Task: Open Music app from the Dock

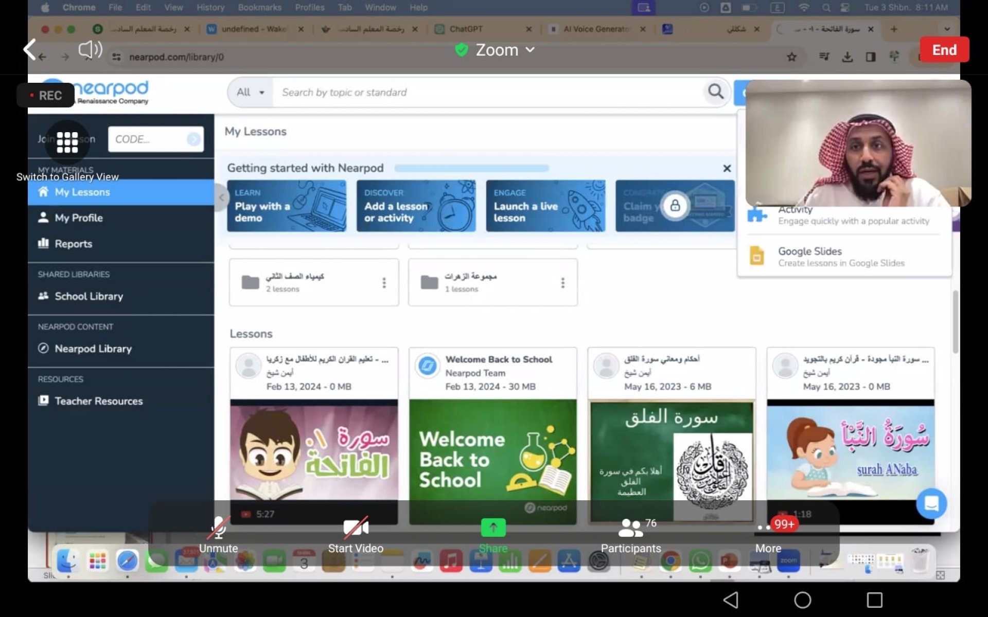Action: tap(451, 561)
